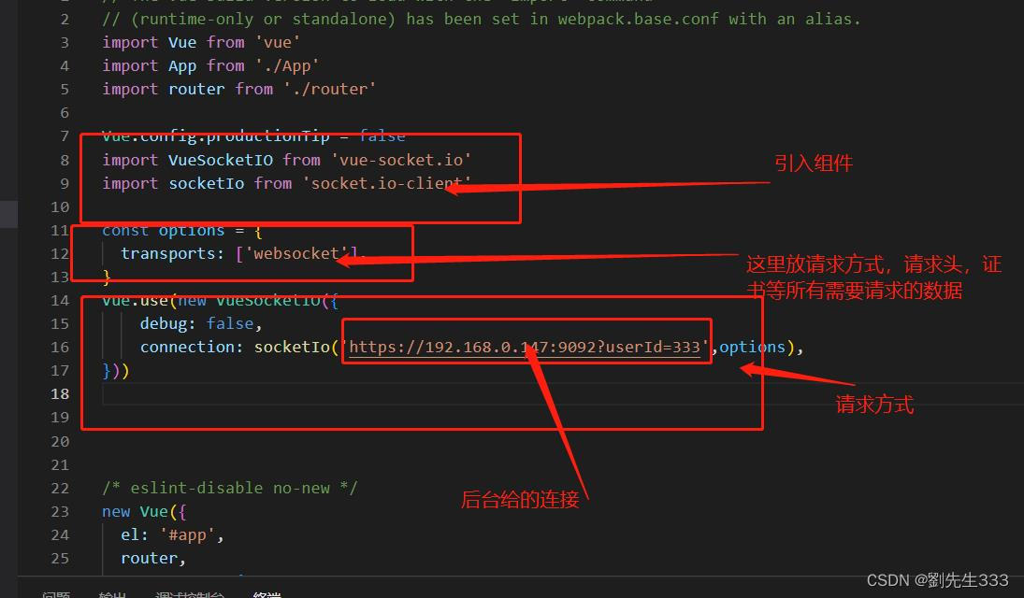This screenshot has width=1024, height=598.
Task: Click the 'options' argument on line 16
Action: click(752, 346)
